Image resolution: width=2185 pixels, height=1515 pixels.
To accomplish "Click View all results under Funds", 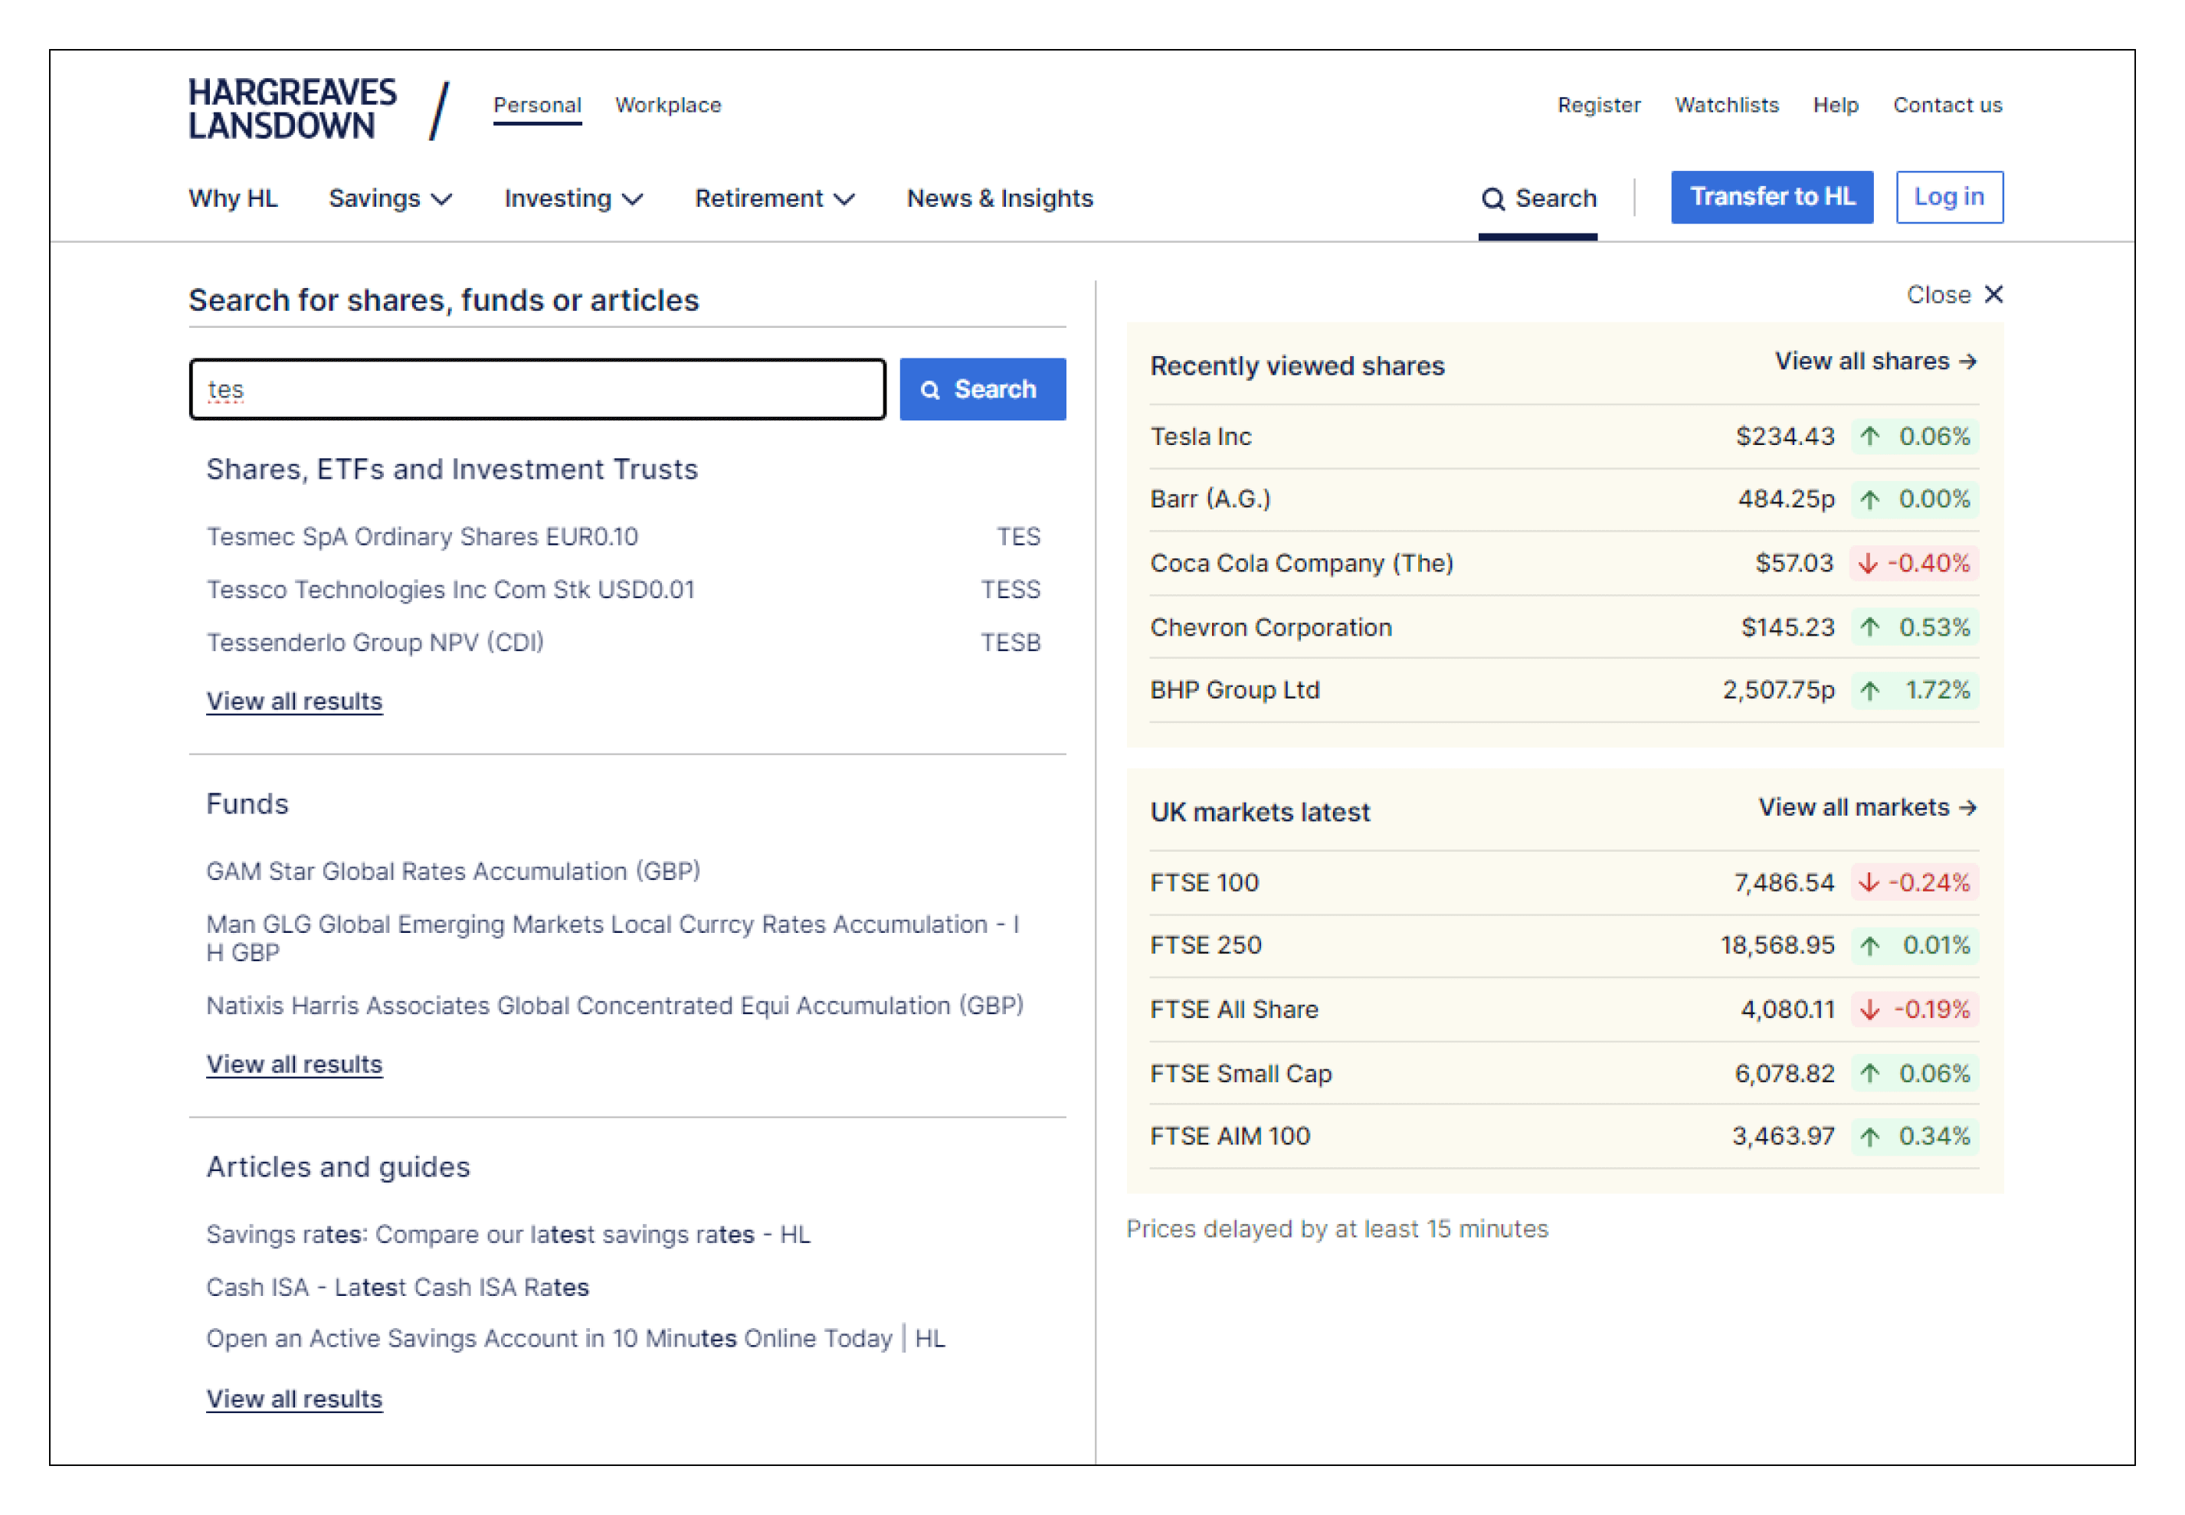I will (x=294, y=1065).
